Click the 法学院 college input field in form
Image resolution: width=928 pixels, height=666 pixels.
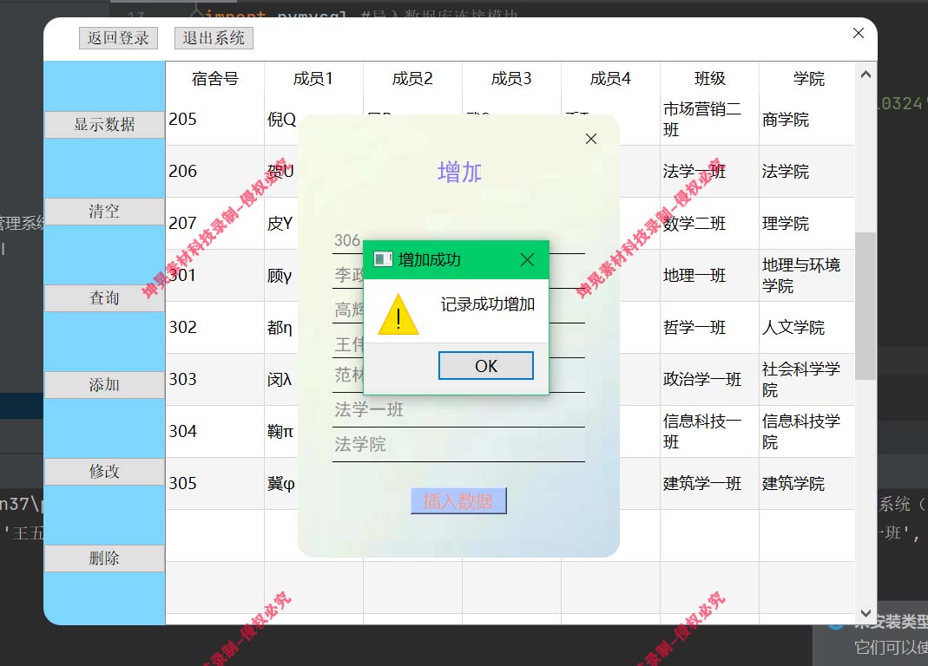coord(458,444)
